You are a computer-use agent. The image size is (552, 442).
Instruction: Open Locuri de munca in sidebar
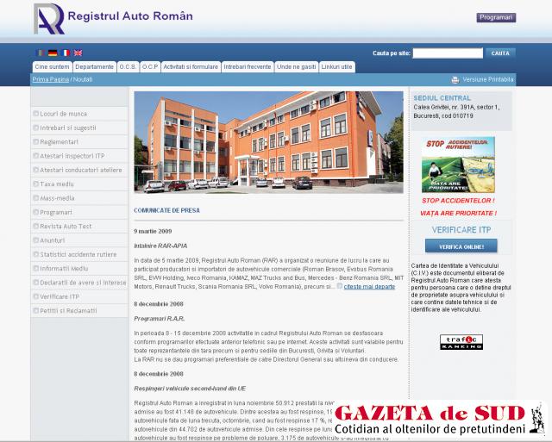pos(79,114)
